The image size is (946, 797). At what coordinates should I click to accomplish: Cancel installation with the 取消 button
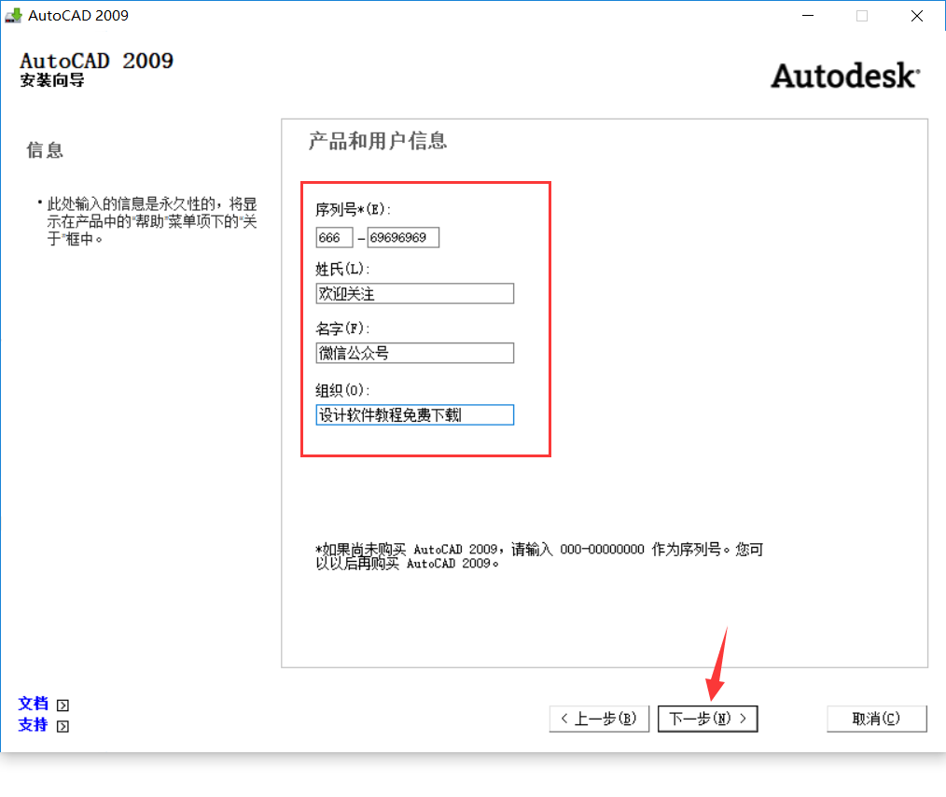pos(876,719)
